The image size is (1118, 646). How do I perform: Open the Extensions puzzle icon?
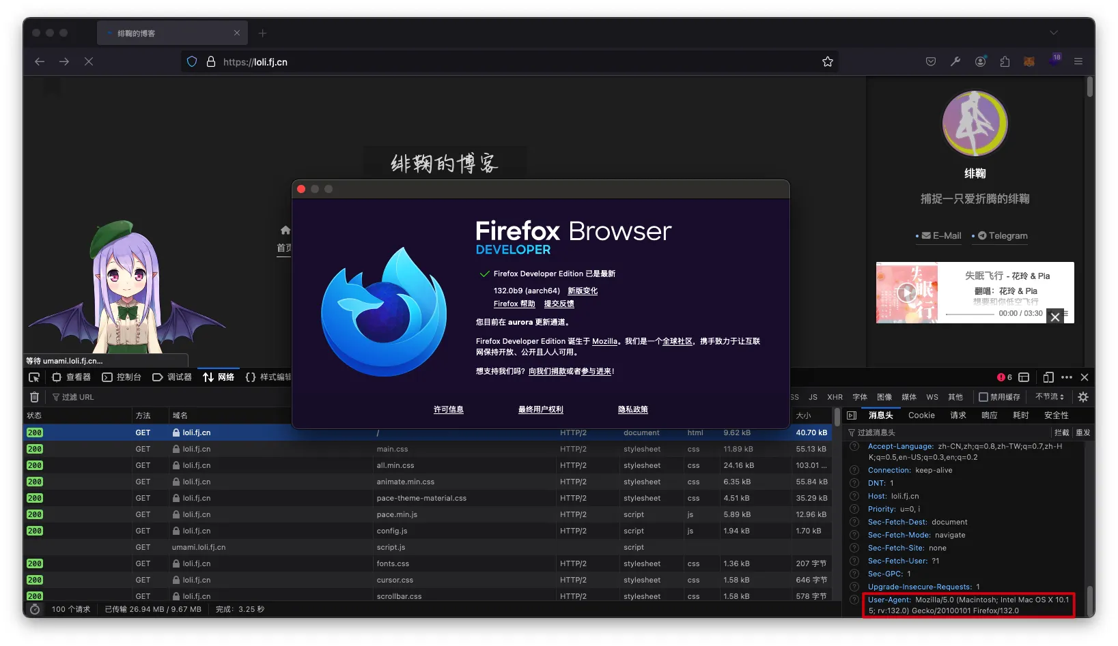coord(1005,61)
